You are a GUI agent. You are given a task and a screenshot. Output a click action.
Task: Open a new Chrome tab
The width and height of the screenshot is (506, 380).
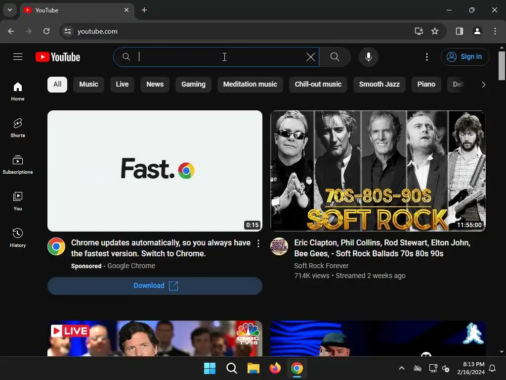click(144, 10)
